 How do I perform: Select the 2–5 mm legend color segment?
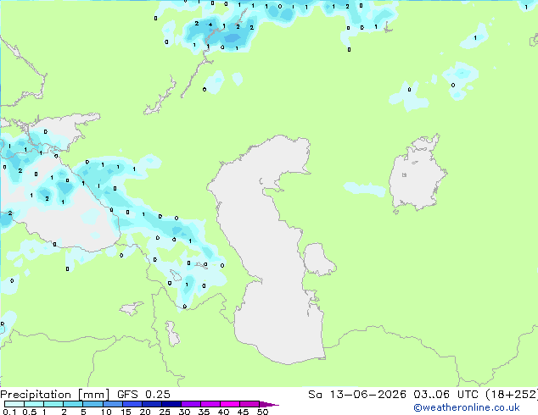(73, 404)
